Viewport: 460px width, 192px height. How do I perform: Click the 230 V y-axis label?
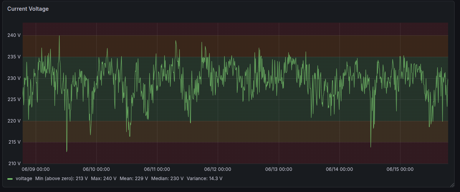pos(14,78)
